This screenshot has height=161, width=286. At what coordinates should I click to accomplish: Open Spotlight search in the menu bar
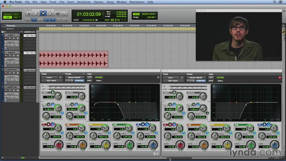(274, 2)
